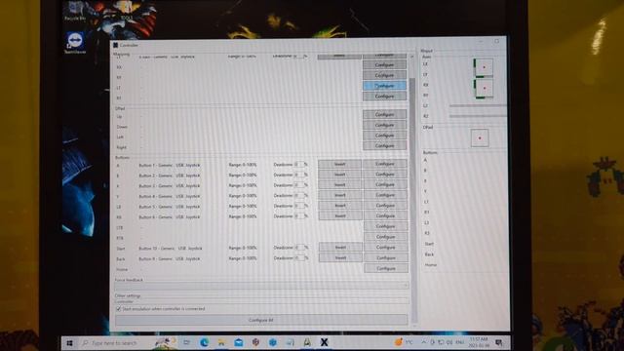Click the Deadzone field in the Start row
The width and height of the screenshot is (624, 351).
[x=299, y=247]
